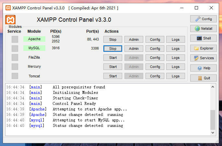
Task: Maximize the XAMPP Control Panel window
Action: coord(196,8)
